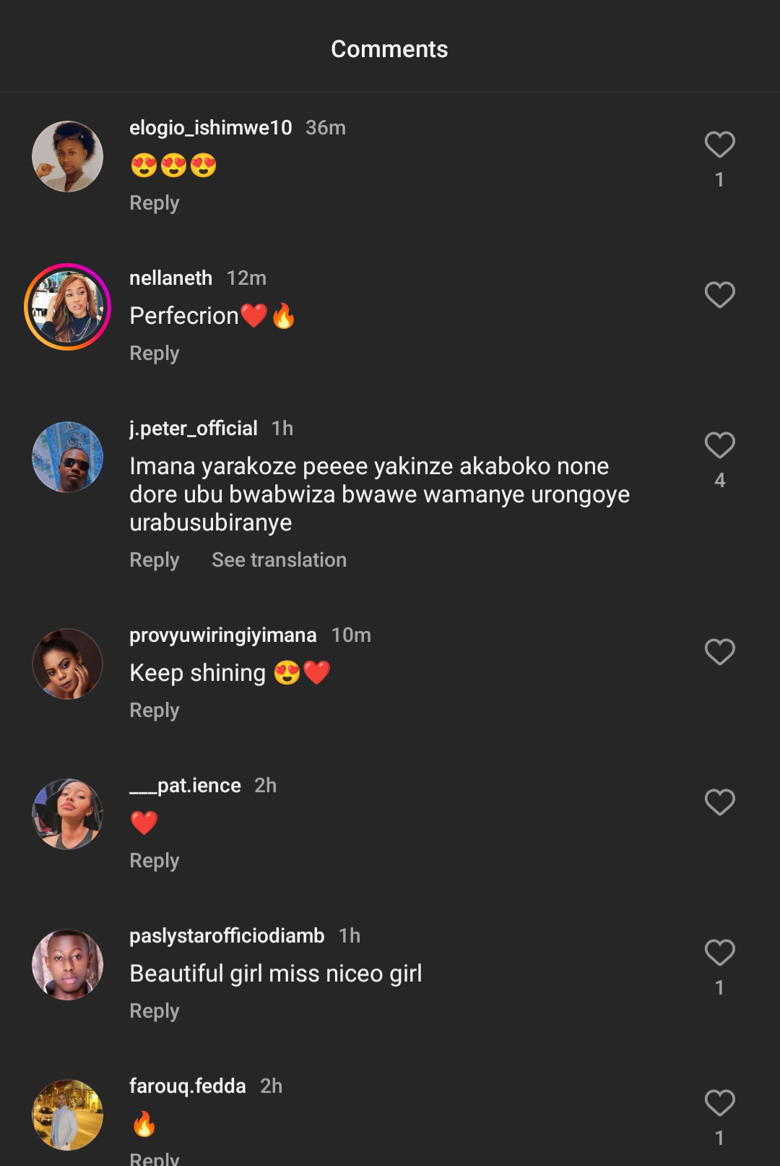View j.peter_official's avatar
Image resolution: width=780 pixels, height=1166 pixels.
67,457
